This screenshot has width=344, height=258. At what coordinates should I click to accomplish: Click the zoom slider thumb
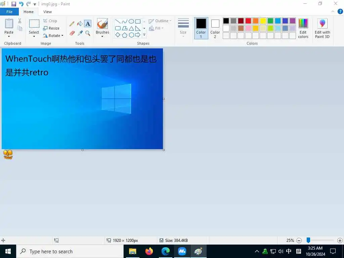tap(308, 240)
